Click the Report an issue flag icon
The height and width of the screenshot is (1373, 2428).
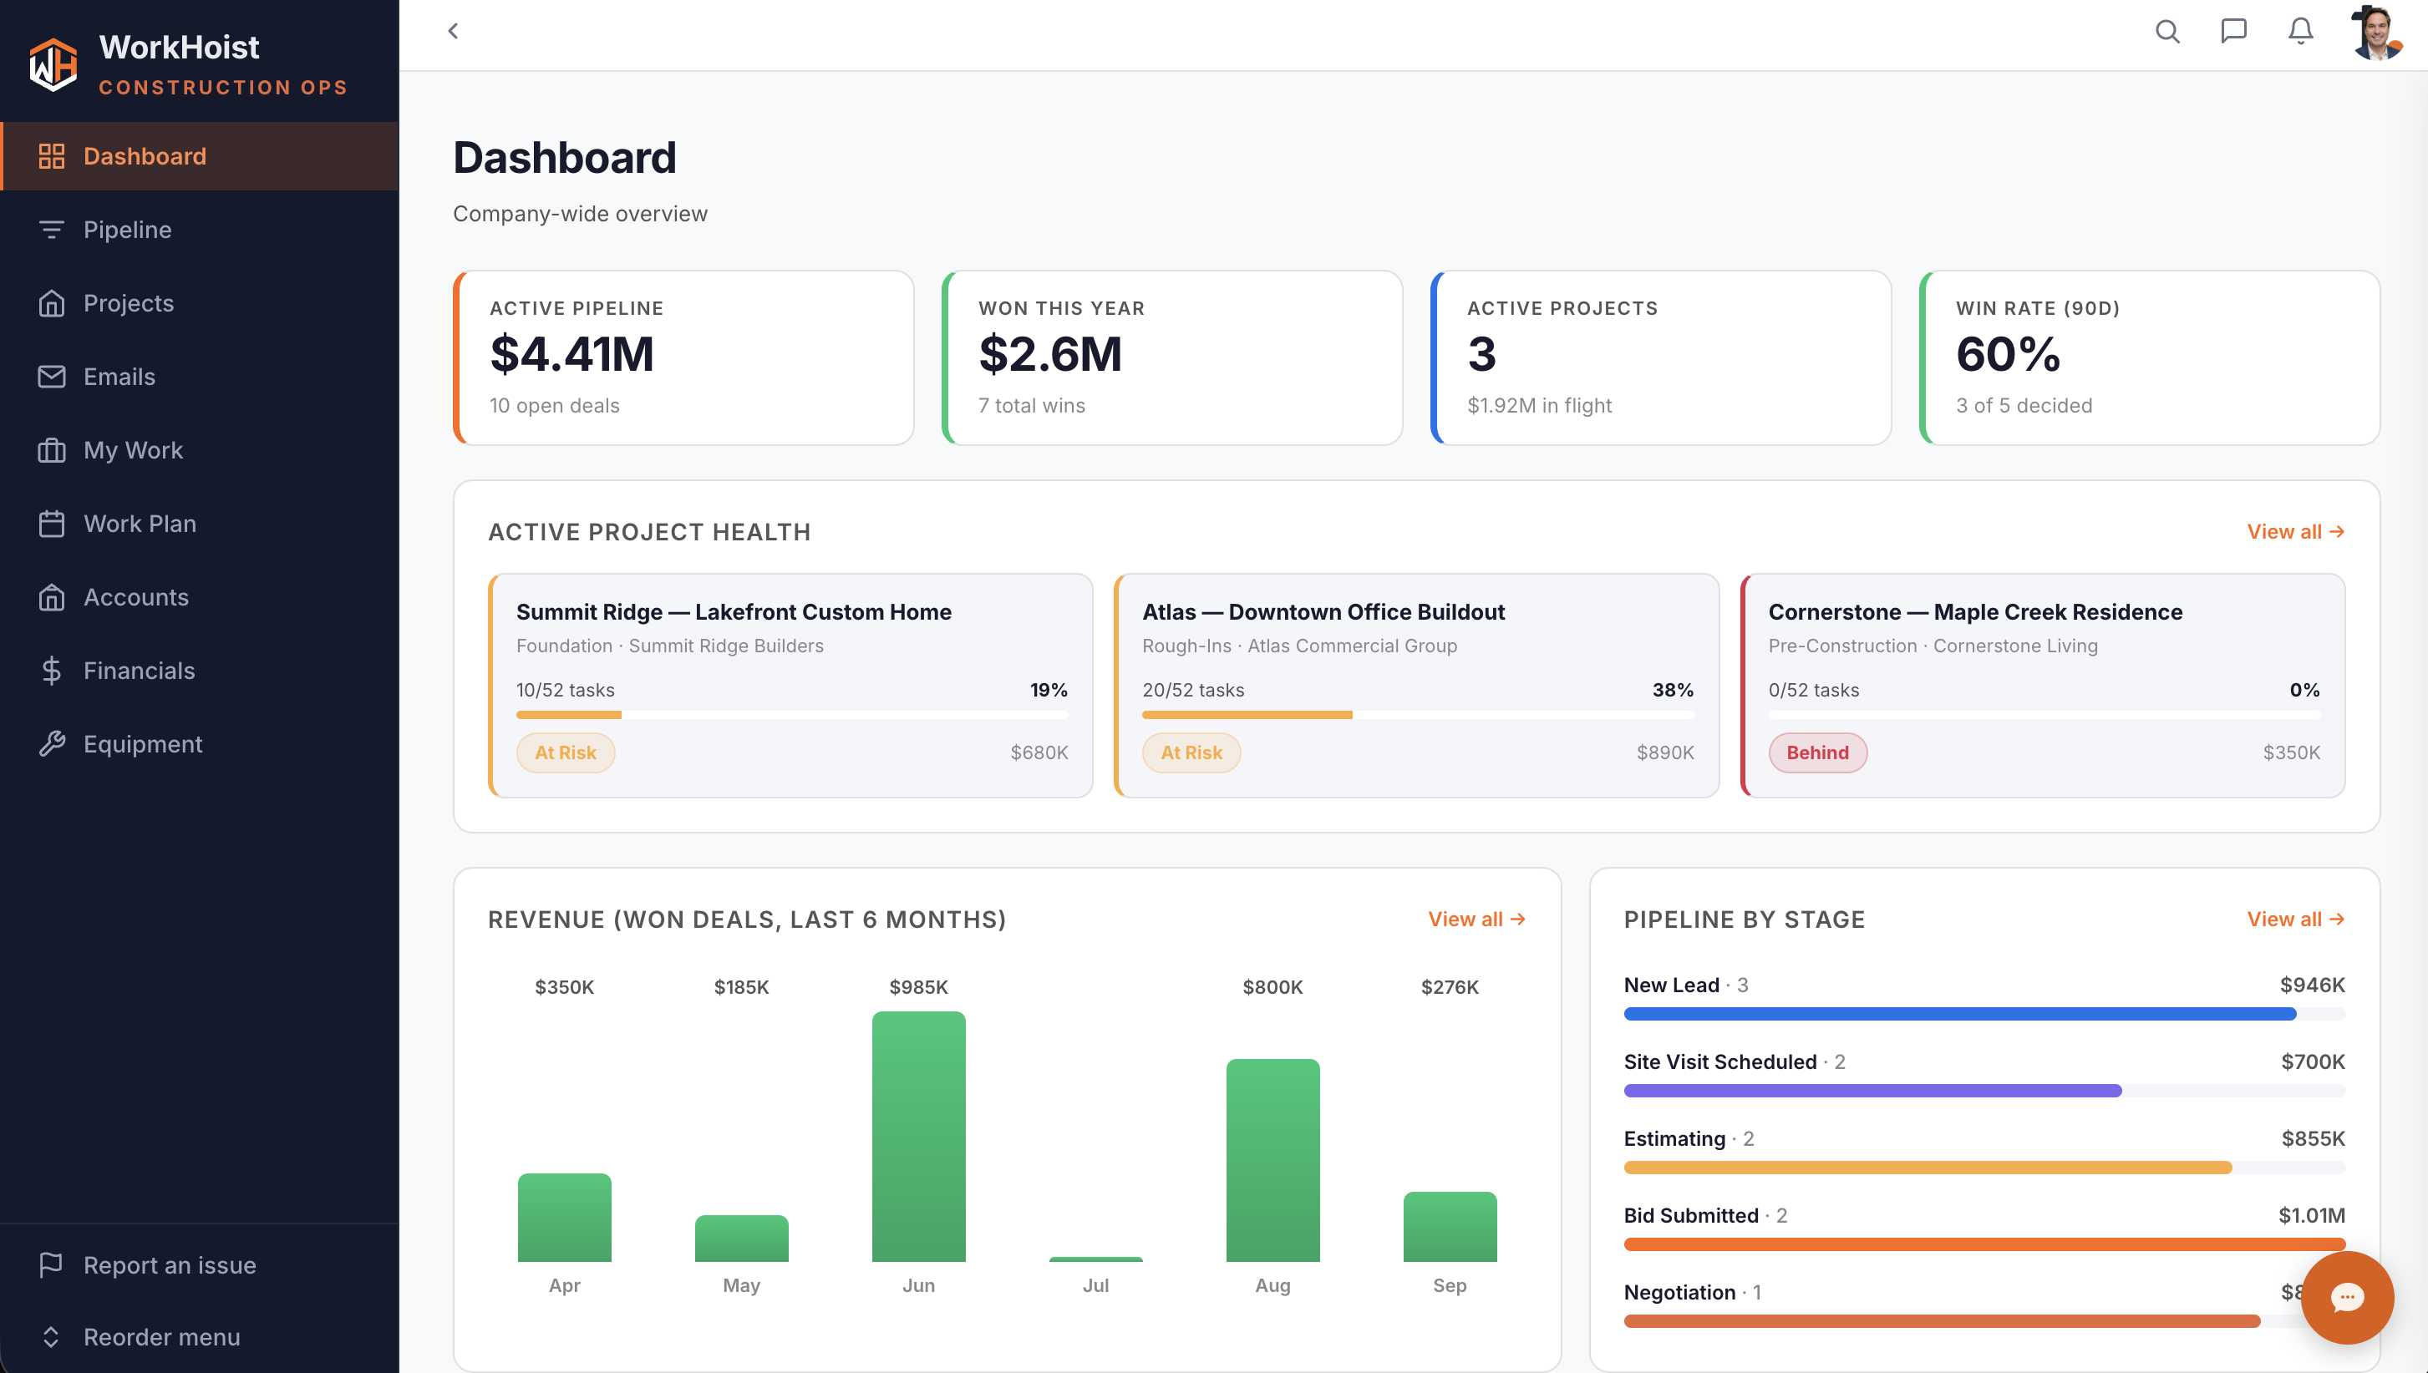(51, 1264)
